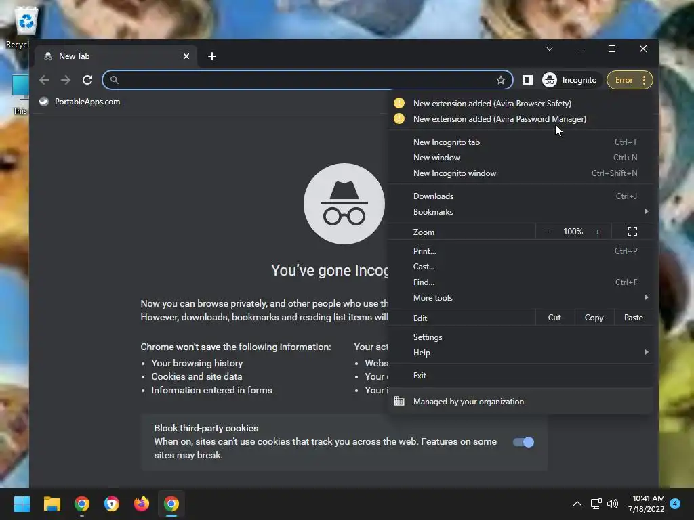Click the forward navigation arrow

pyautogui.click(x=66, y=80)
